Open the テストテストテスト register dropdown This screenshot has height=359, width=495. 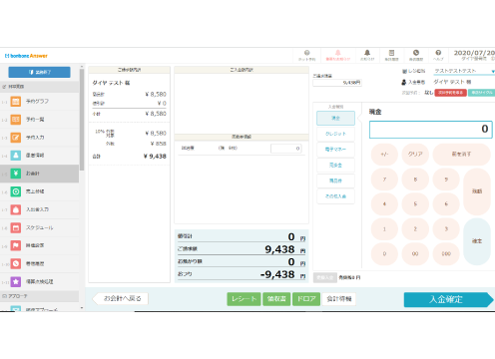(464, 71)
